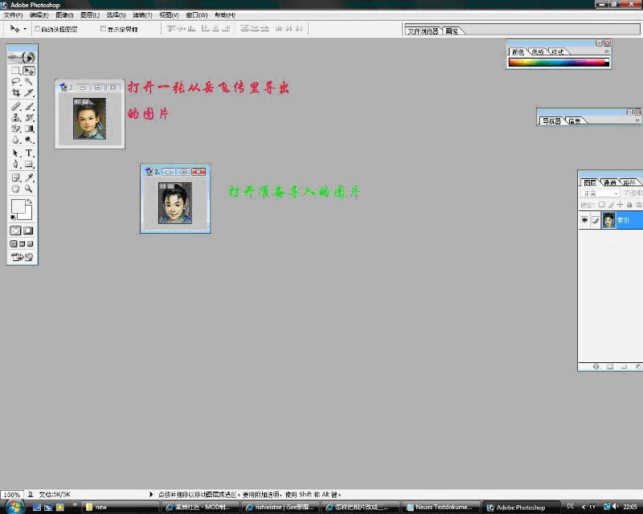The height and width of the screenshot is (514, 643).
Task: Click the foreground color swatch
Action: (18, 206)
